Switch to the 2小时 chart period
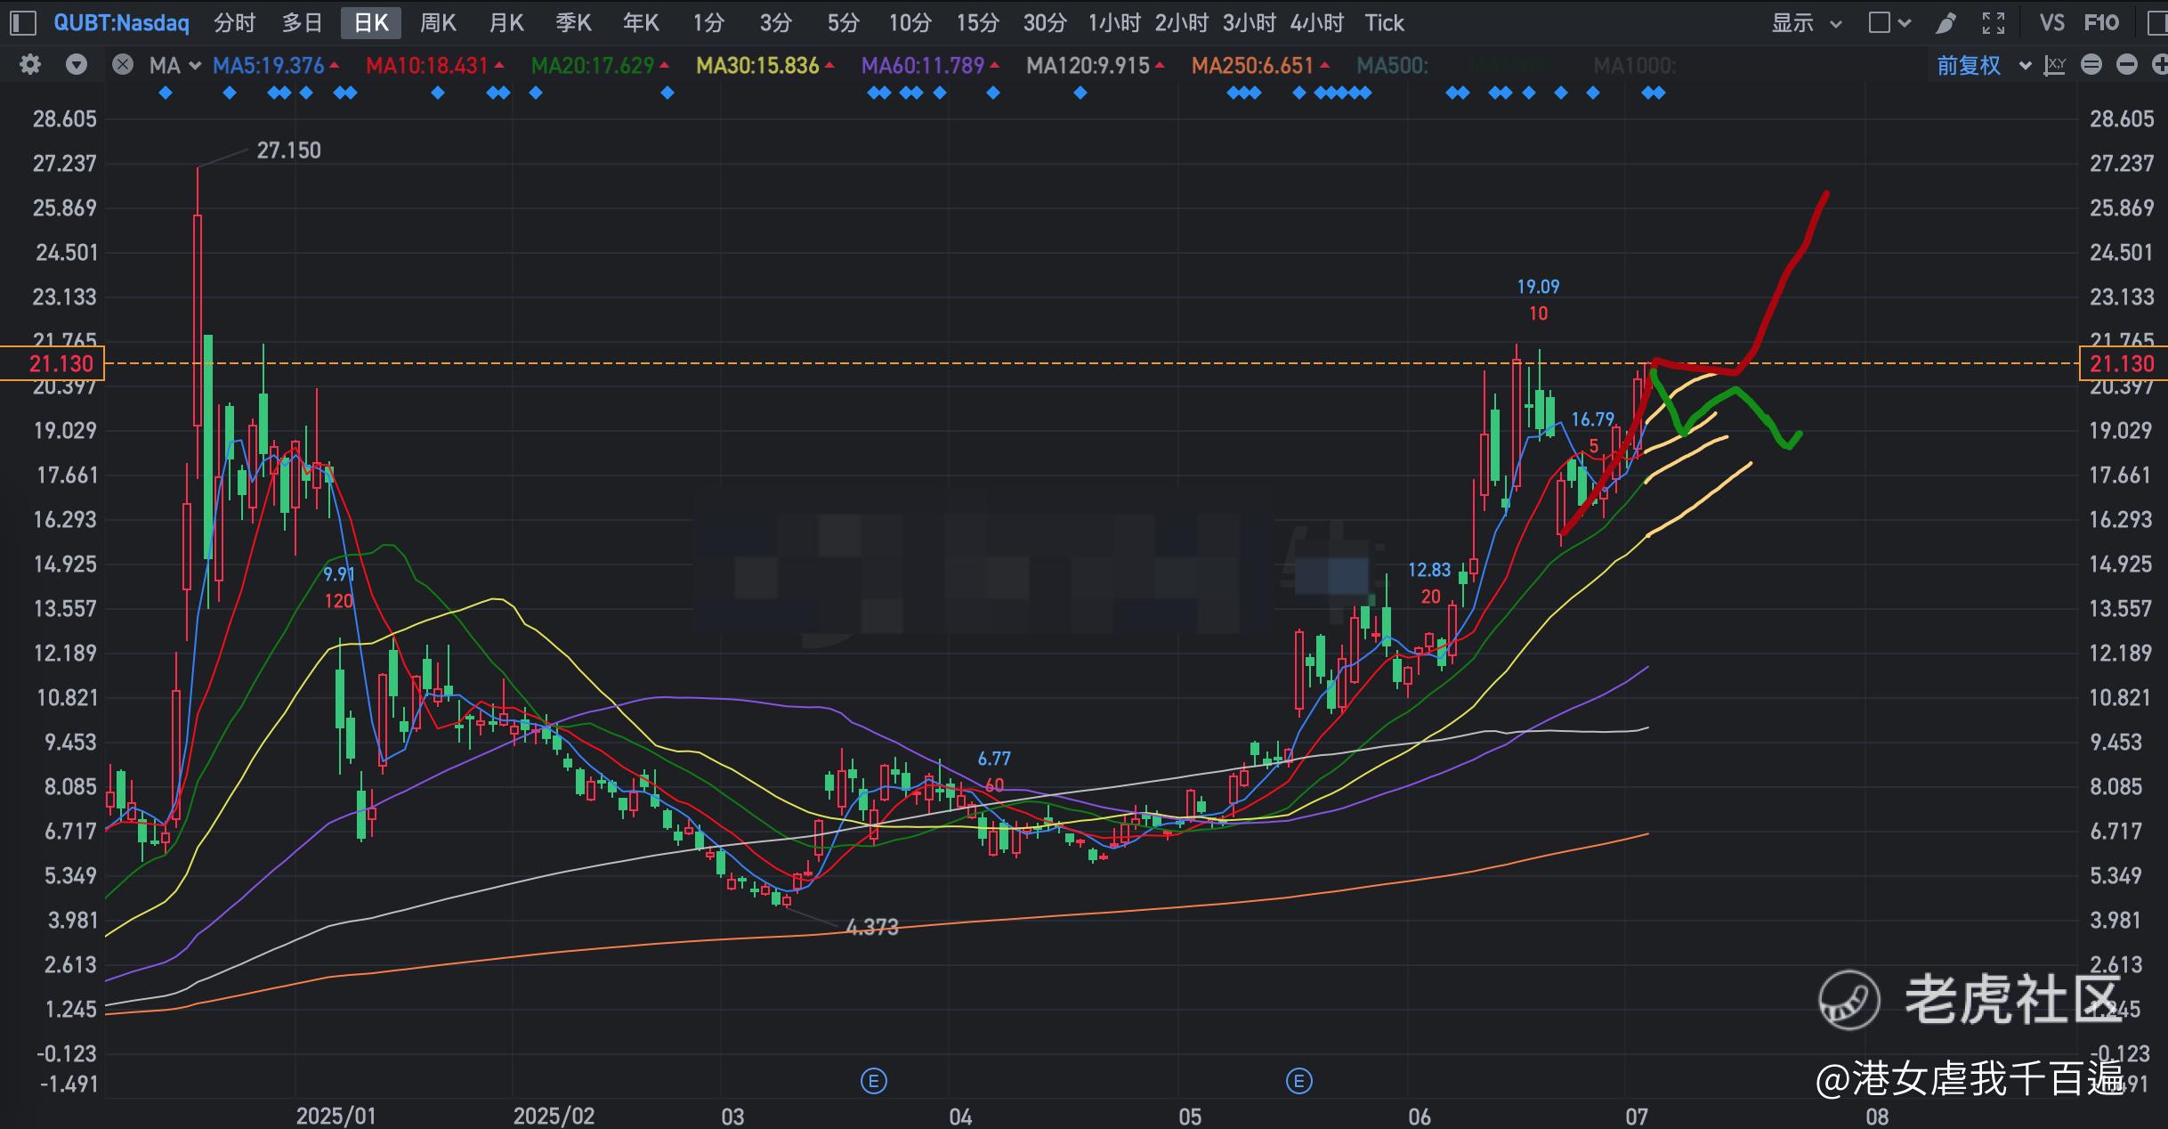 [x=1182, y=23]
